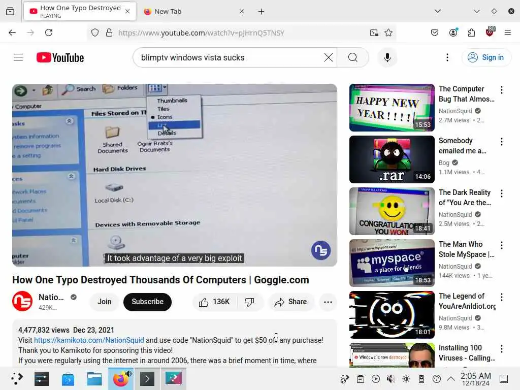The height and width of the screenshot is (390, 520).
Task: Open Dolphin file manager in taskbar
Action: click(94, 378)
